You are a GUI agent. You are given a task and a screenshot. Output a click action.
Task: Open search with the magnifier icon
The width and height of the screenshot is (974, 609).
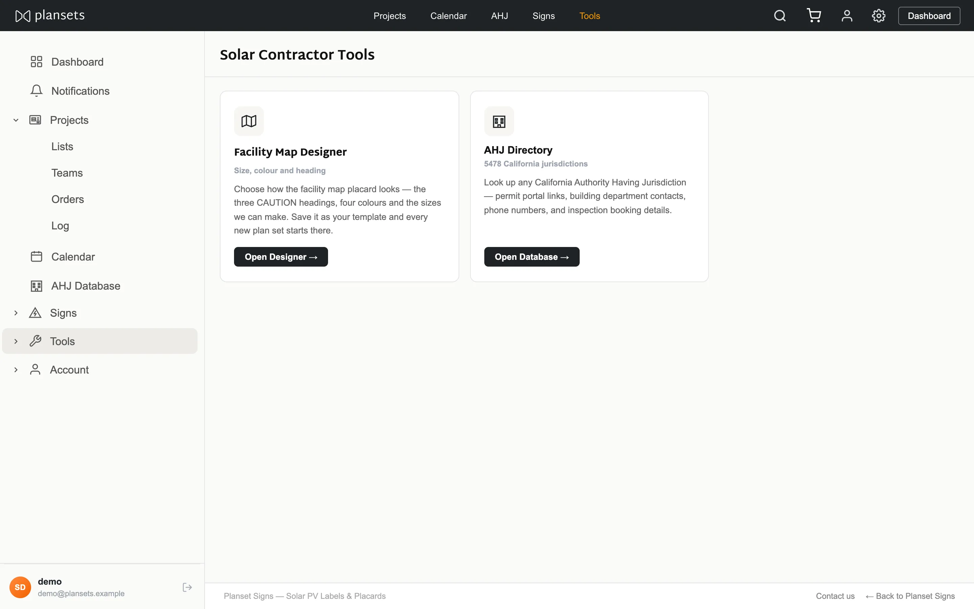pos(780,16)
